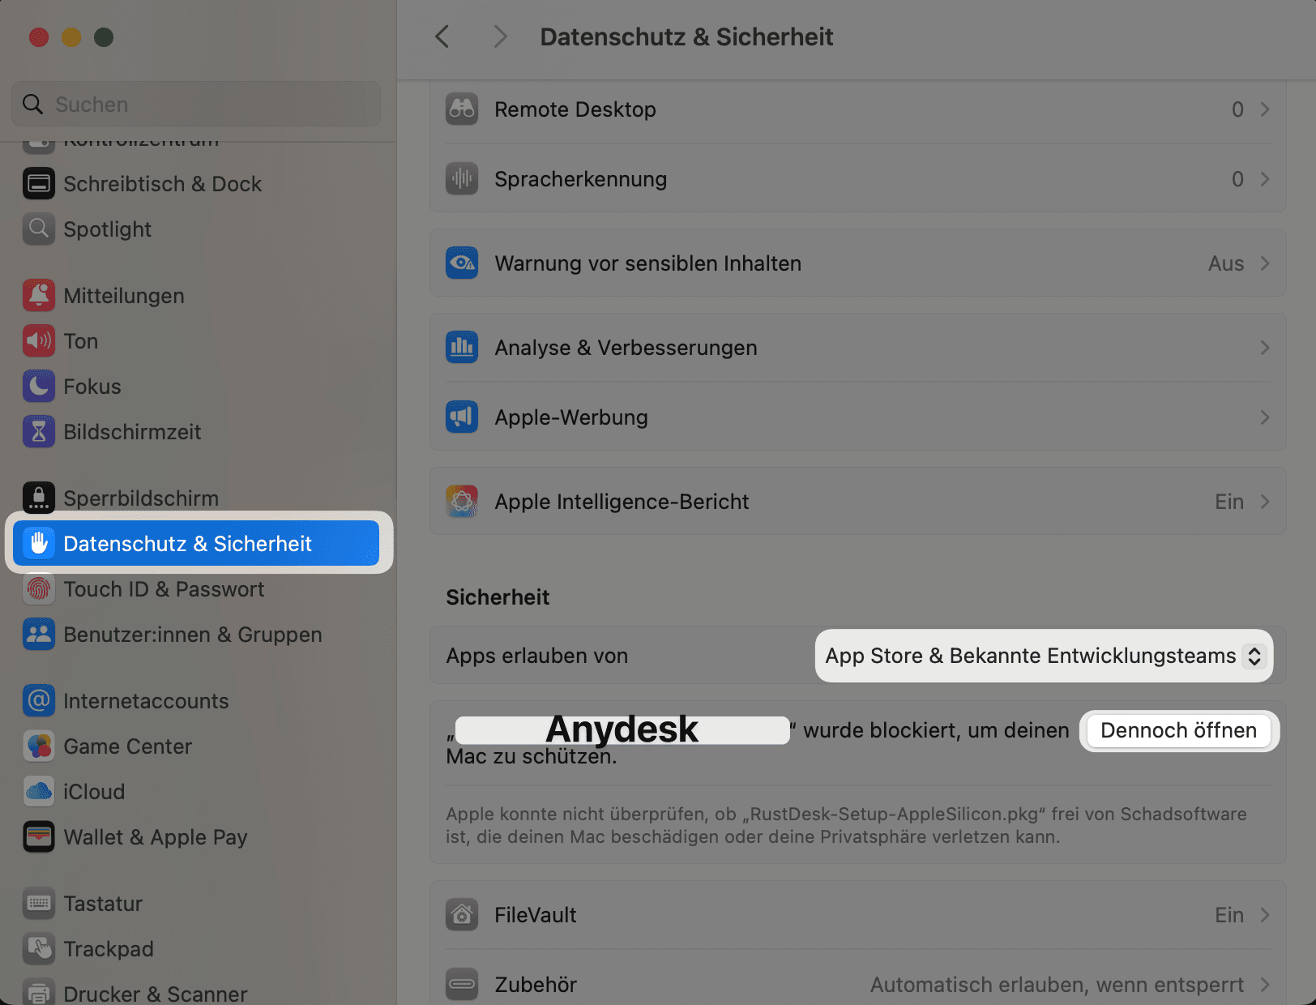Expand Apple-Werbung row chevron

tap(1265, 417)
